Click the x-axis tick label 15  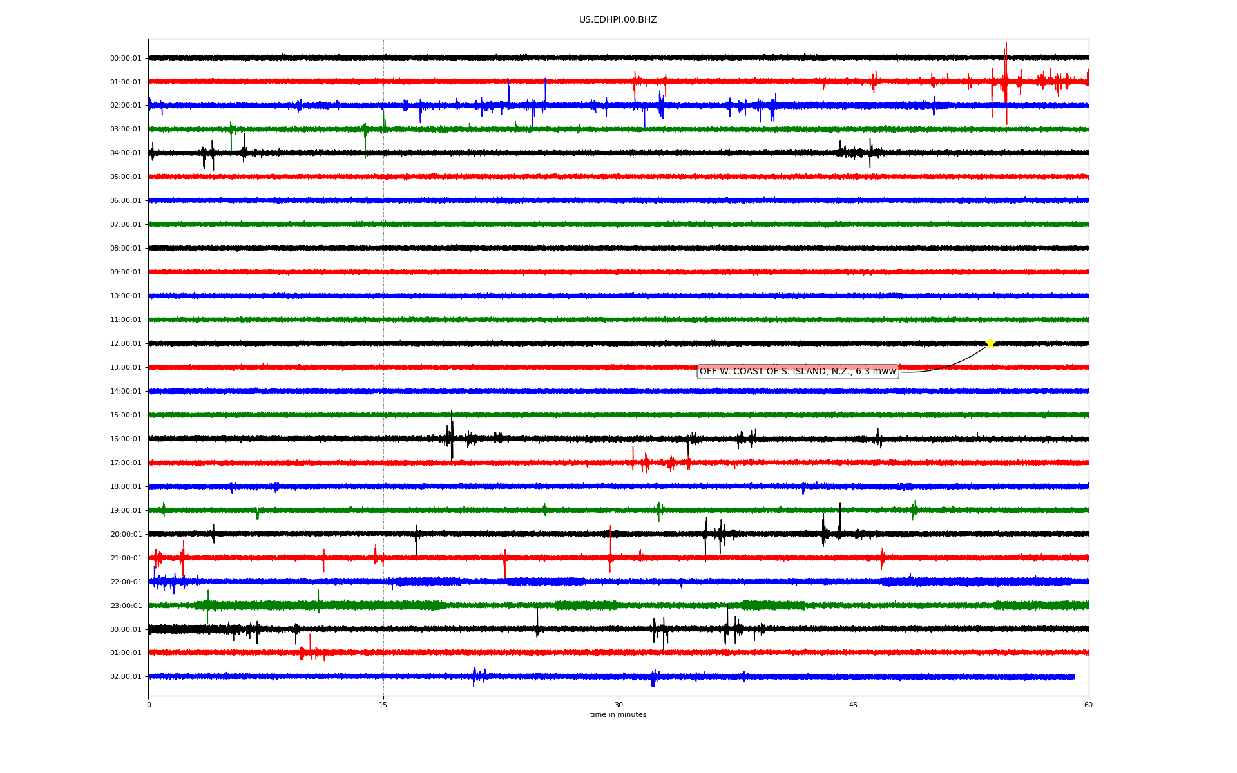[383, 705]
